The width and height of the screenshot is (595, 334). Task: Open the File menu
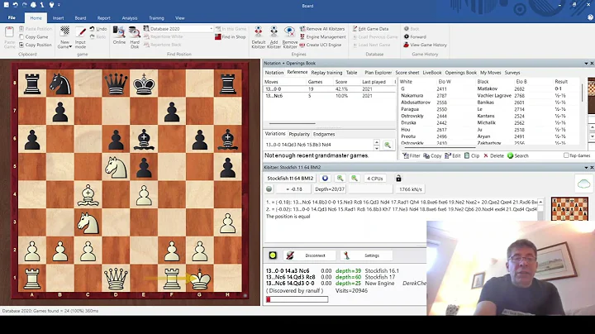click(12, 18)
